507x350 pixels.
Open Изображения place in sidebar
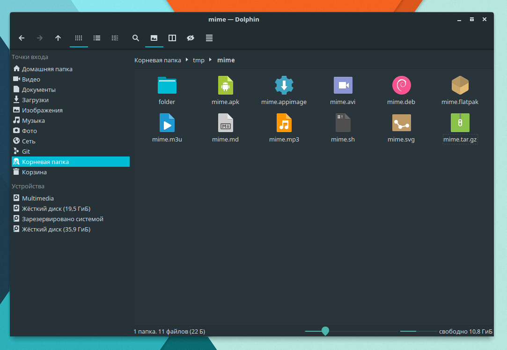click(x=71, y=110)
